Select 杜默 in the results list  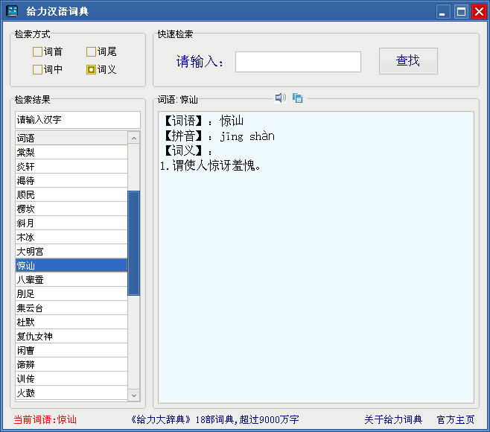(71, 322)
